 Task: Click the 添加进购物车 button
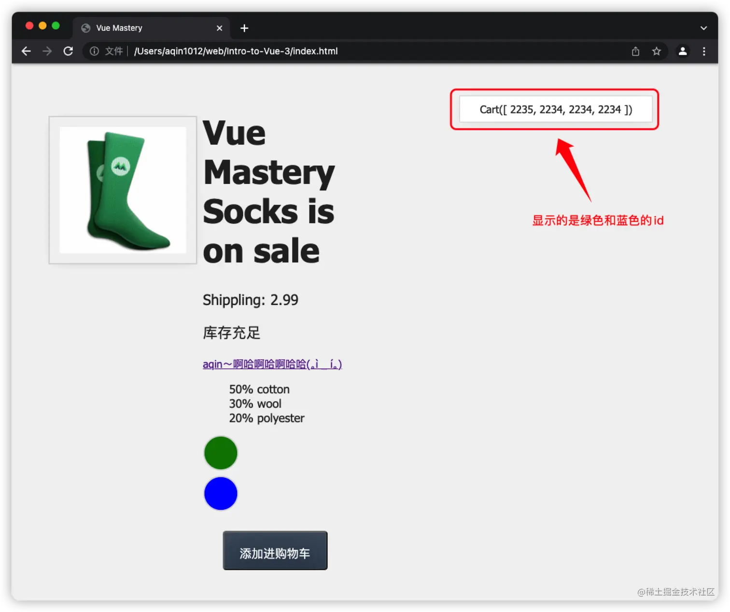275,551
